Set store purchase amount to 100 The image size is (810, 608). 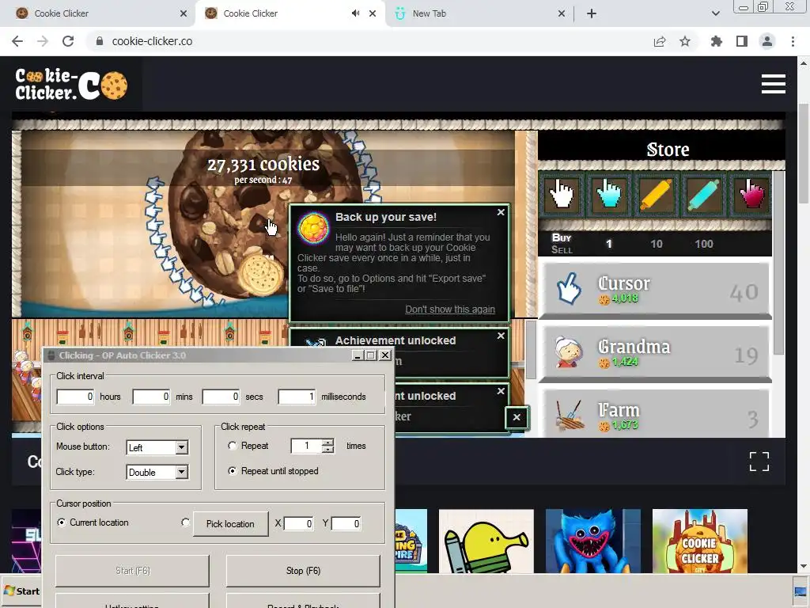point(703,244)
